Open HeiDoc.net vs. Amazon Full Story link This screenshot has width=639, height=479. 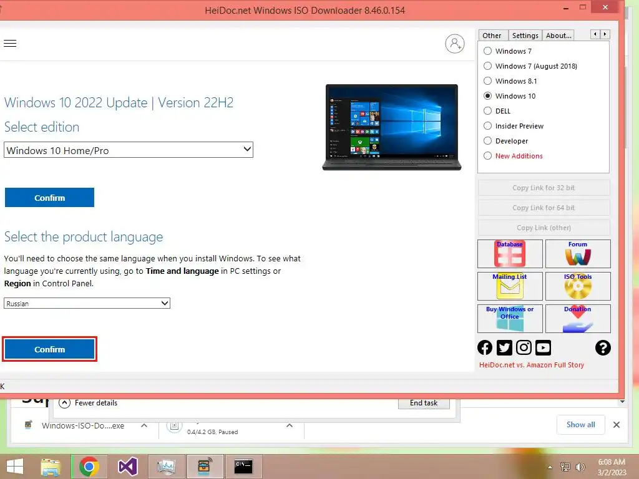point(532,365)
